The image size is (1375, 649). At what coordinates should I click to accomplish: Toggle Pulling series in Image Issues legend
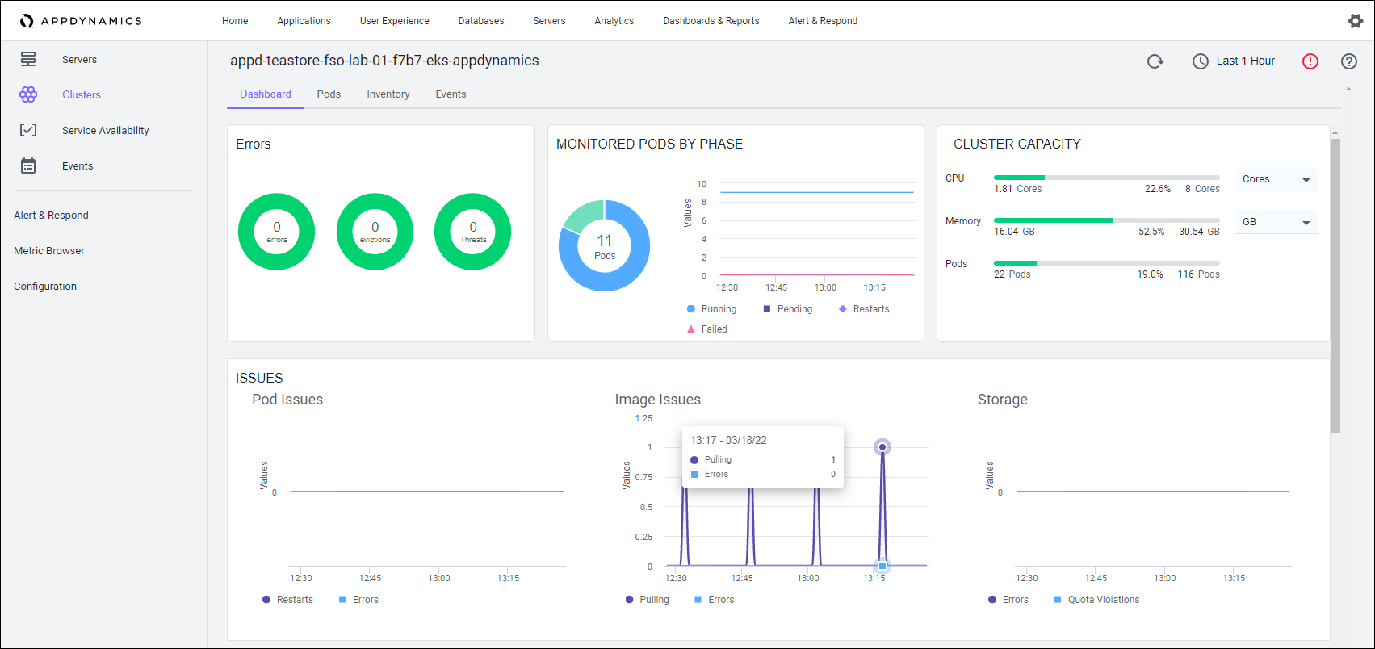[647, 600]
